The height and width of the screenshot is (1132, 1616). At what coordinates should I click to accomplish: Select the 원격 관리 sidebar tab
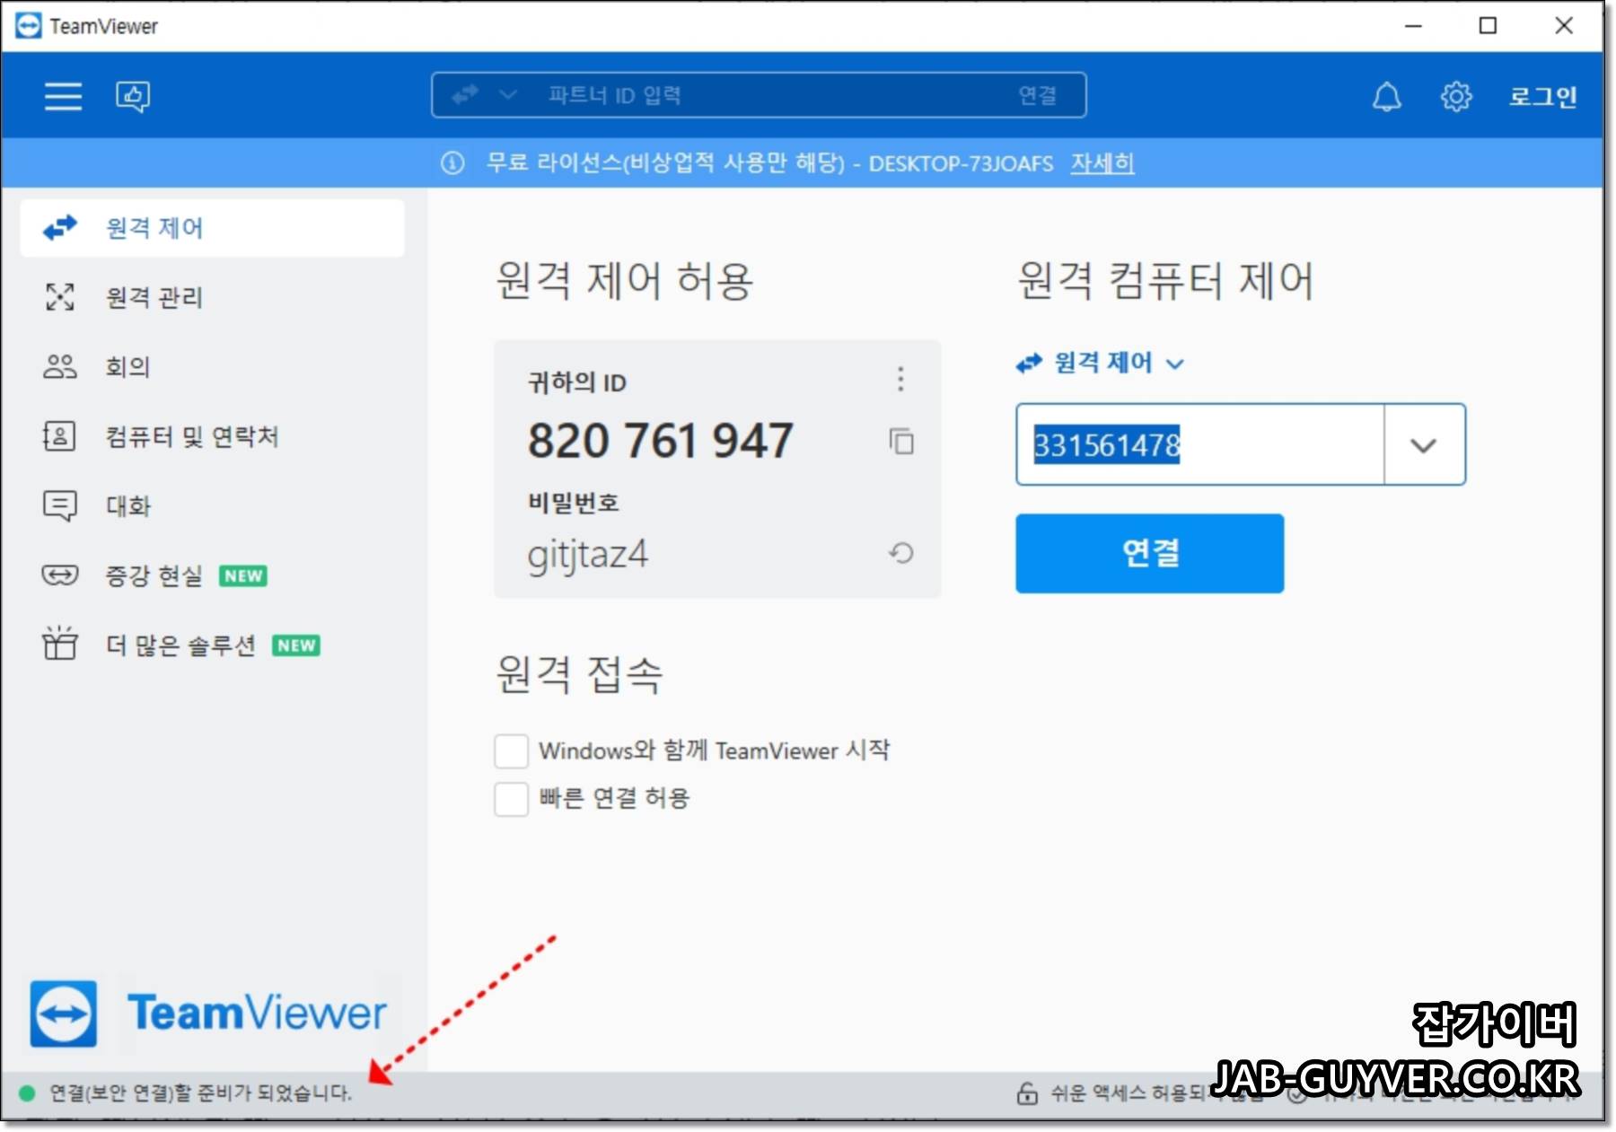click(212, 297)
